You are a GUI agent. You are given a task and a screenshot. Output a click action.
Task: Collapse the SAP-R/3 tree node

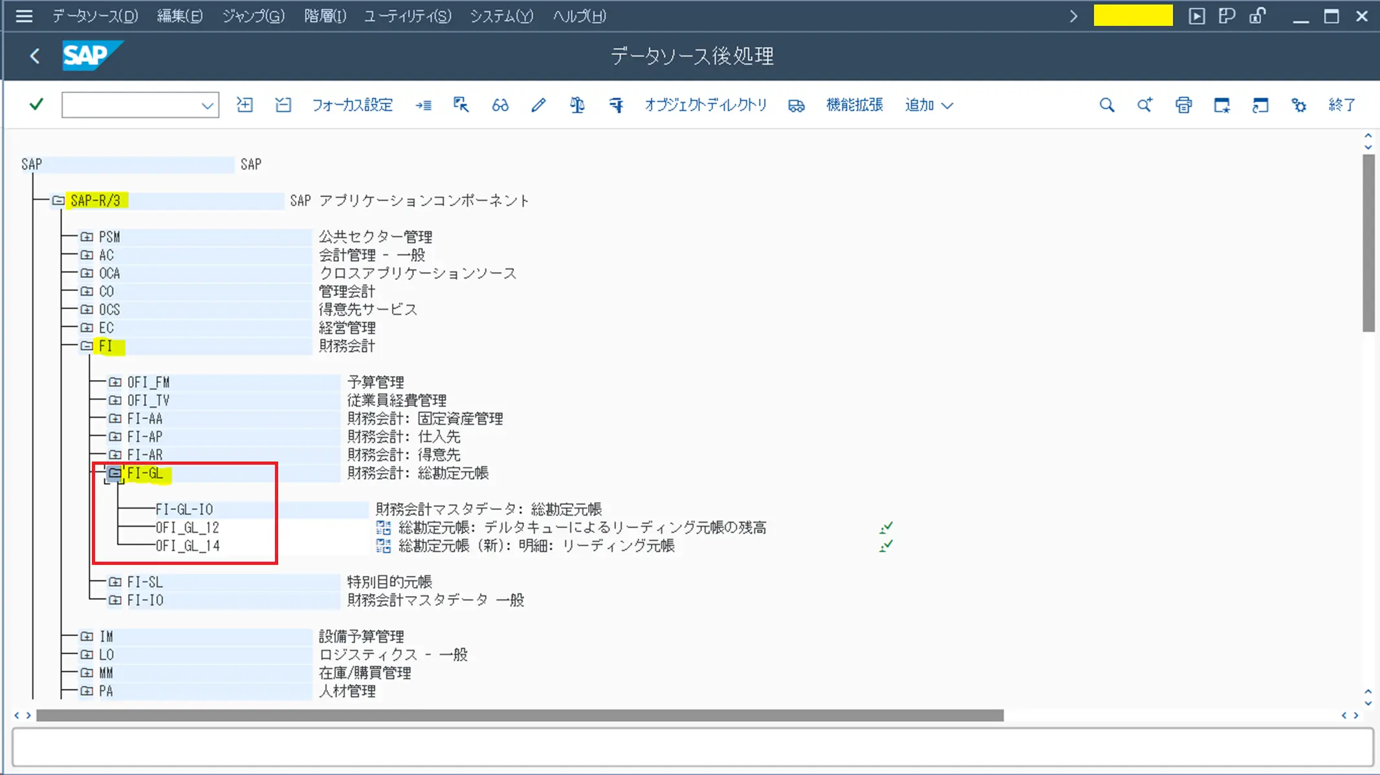click(x=58, y=200)
